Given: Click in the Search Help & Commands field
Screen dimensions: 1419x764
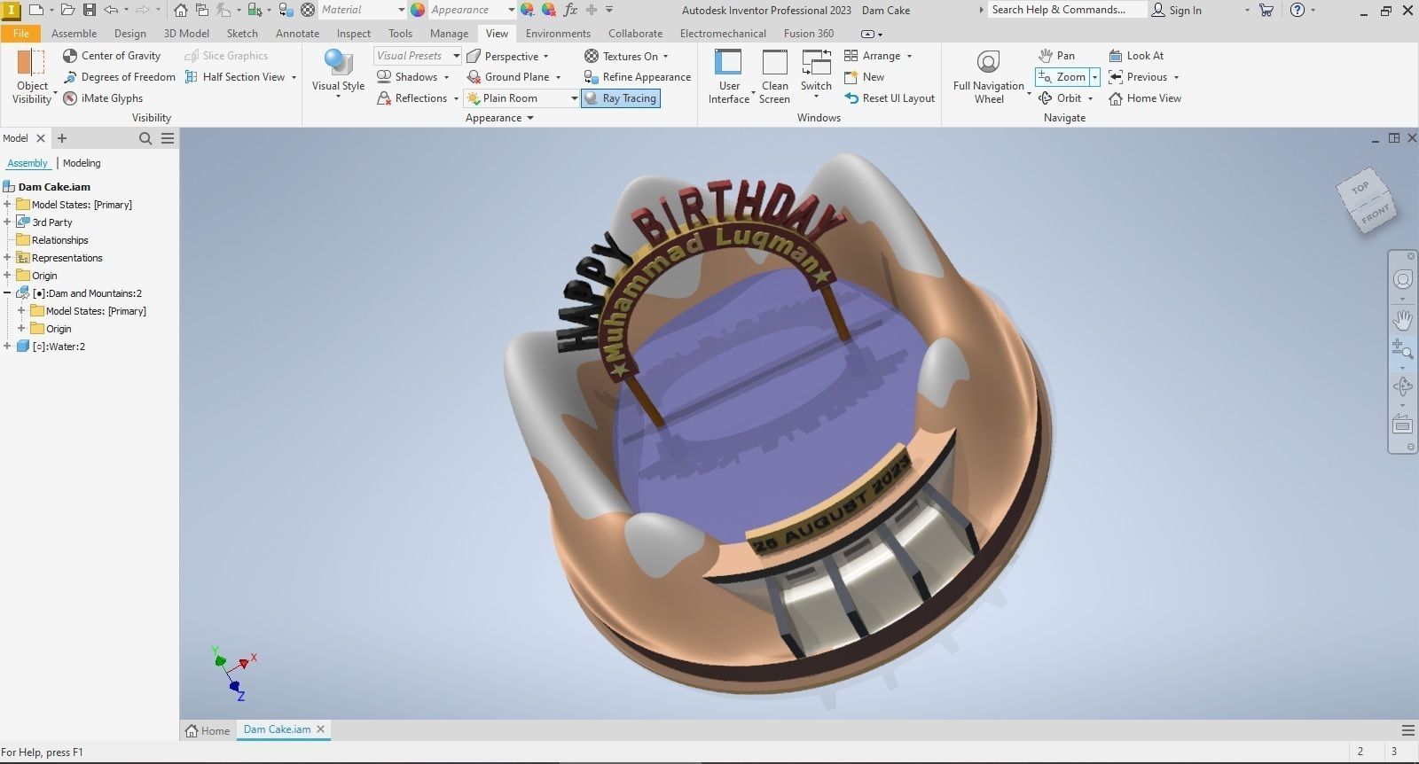Looking at the screenshot, I should click(1067, 10).
